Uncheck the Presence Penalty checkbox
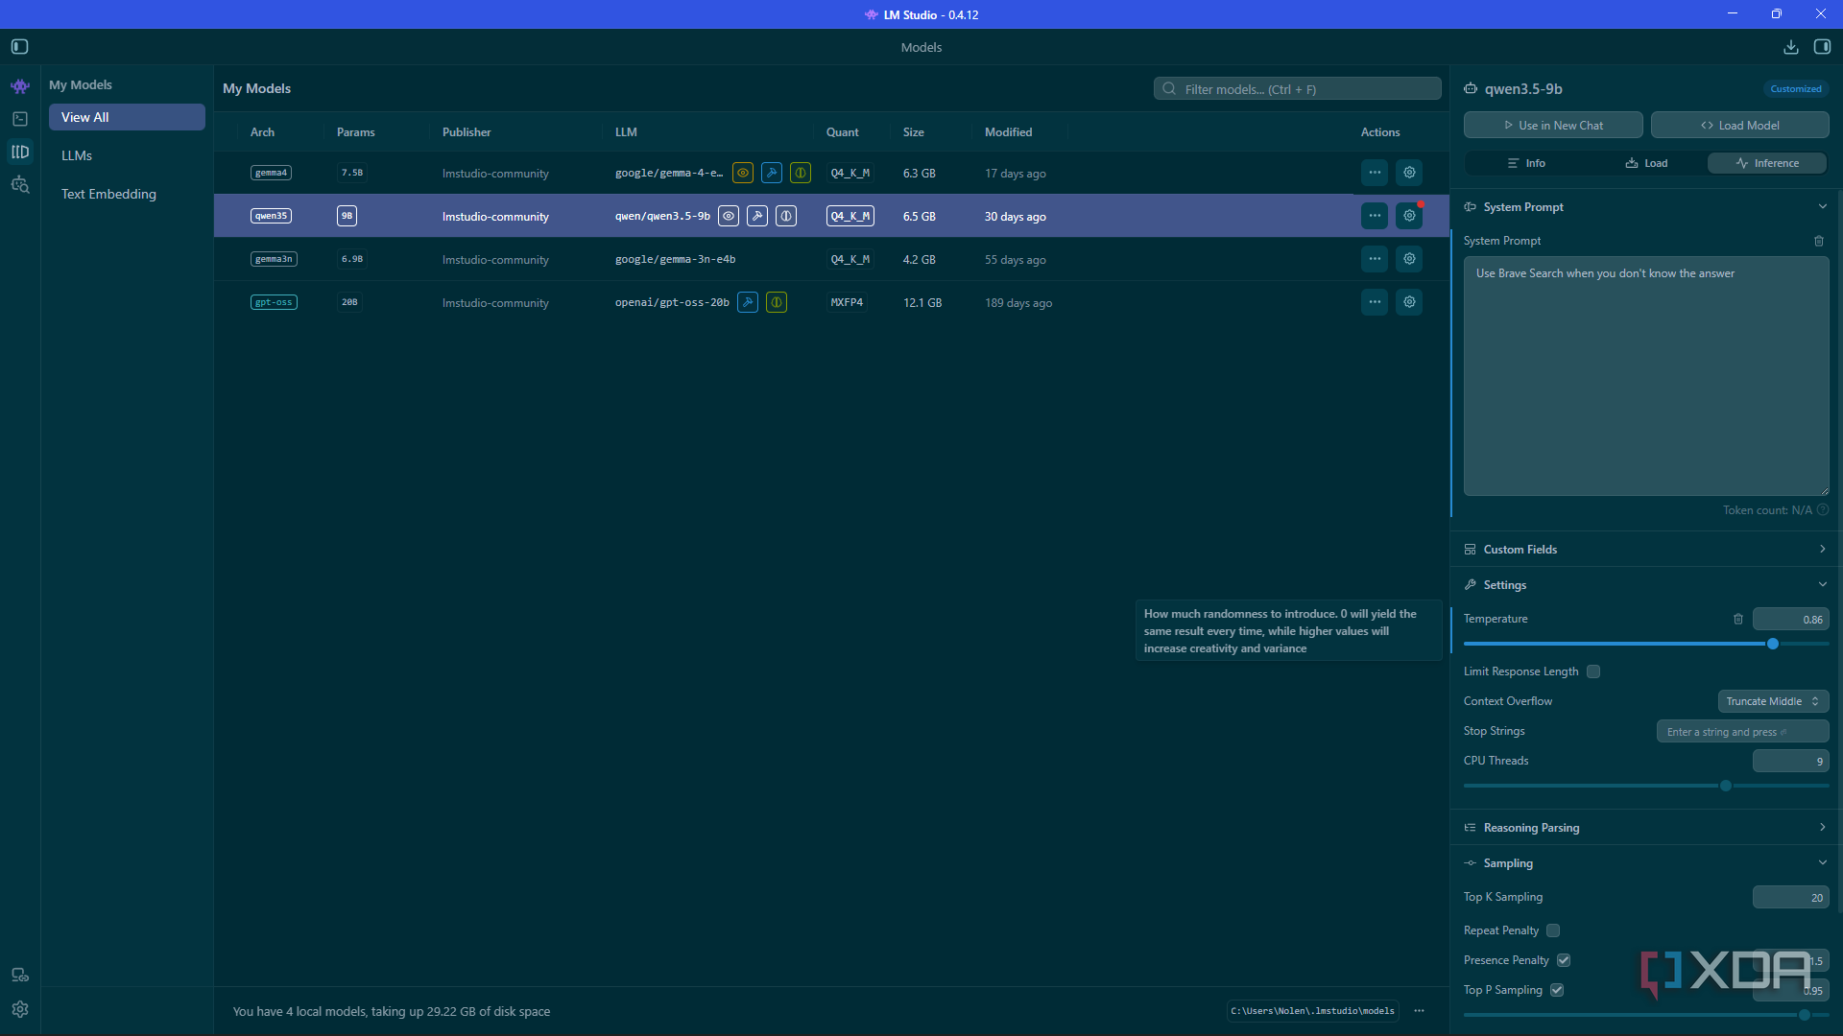The image size is (1843, 1036). [x=1564, y=960]
